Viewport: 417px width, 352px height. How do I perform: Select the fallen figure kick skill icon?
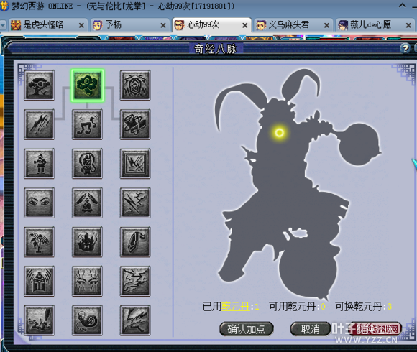tap(39, 320)
